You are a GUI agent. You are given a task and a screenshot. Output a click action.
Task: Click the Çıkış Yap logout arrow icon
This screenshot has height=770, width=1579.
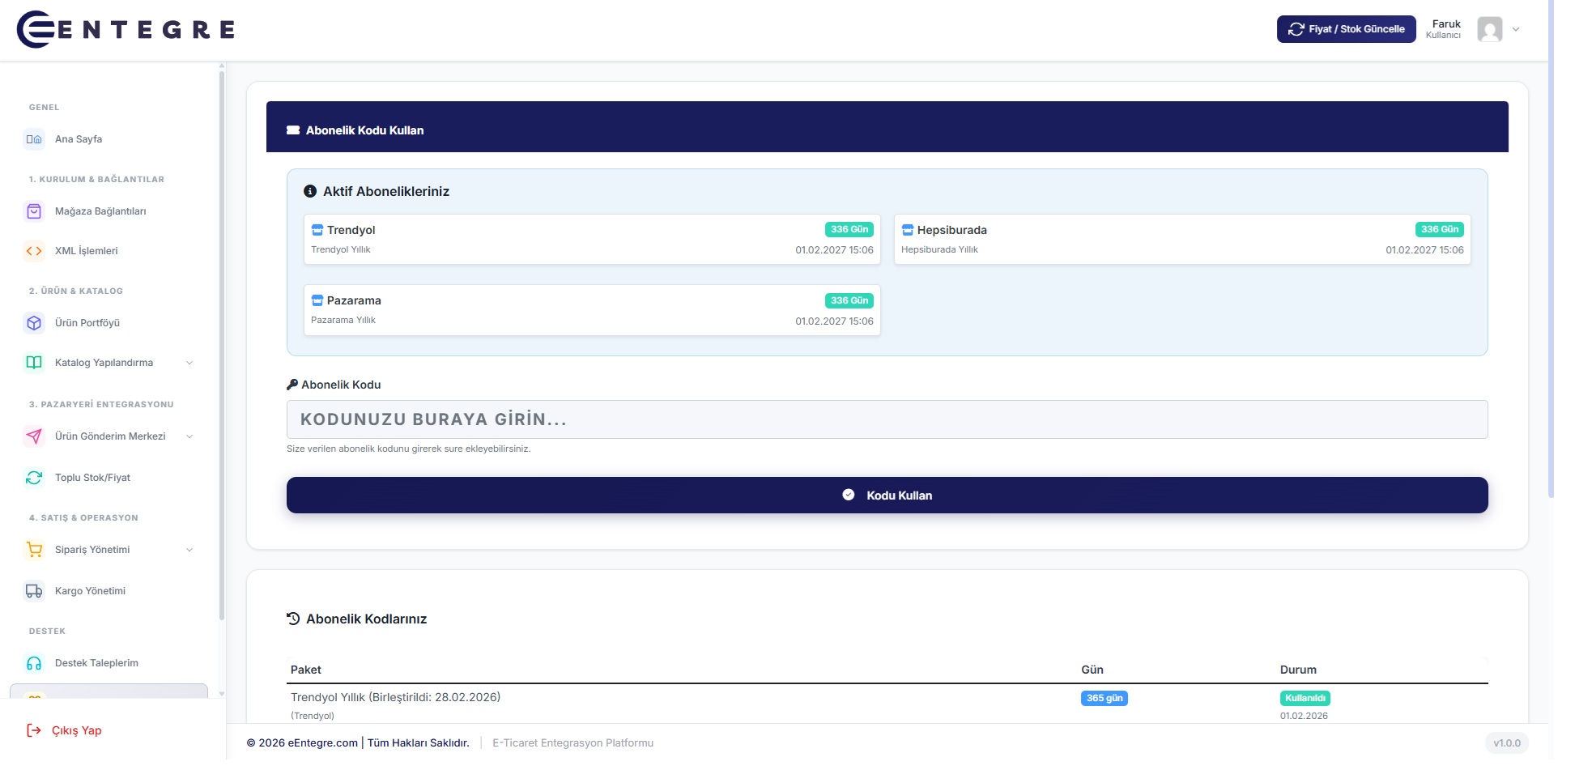point(34,730)
